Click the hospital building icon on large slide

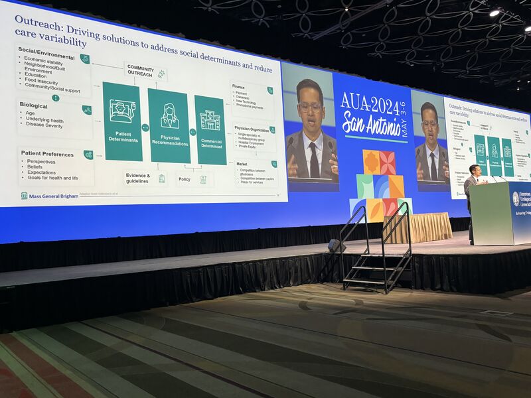(210, 120)
